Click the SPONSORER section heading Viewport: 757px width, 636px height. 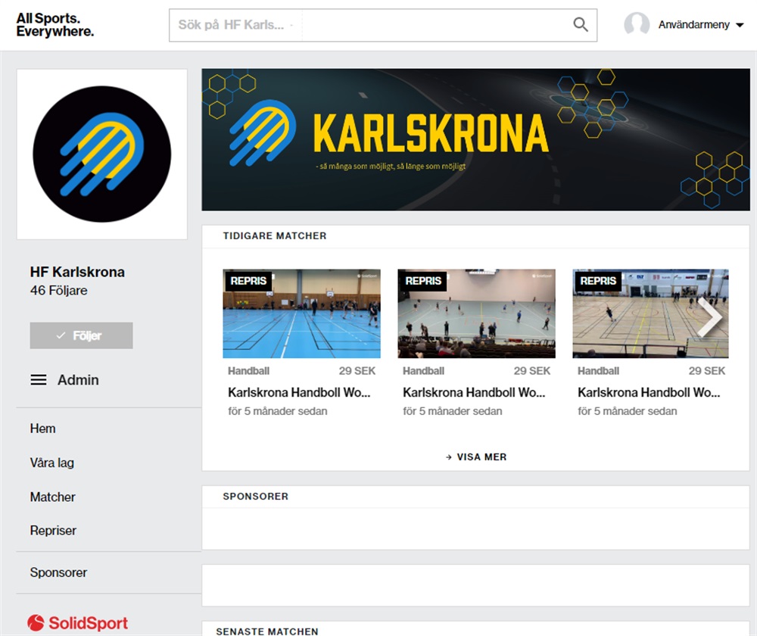point(255,497)
